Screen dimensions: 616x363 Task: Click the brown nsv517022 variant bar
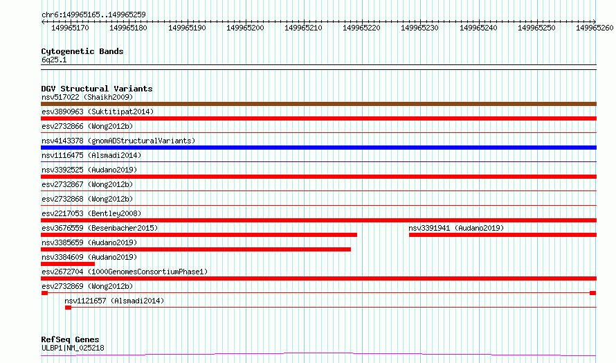tap(318, 104)
